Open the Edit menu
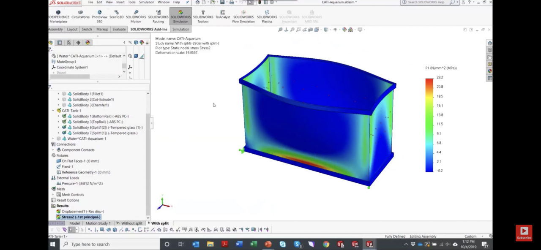The width and height of the screenshot is (541, 250). click(x=99, y=2)
